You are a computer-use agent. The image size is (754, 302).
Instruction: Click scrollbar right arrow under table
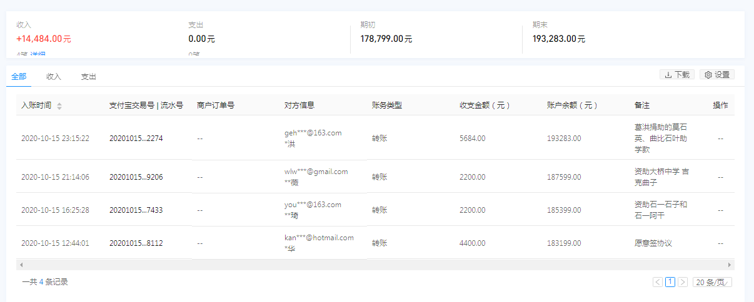tap(730, 265)
